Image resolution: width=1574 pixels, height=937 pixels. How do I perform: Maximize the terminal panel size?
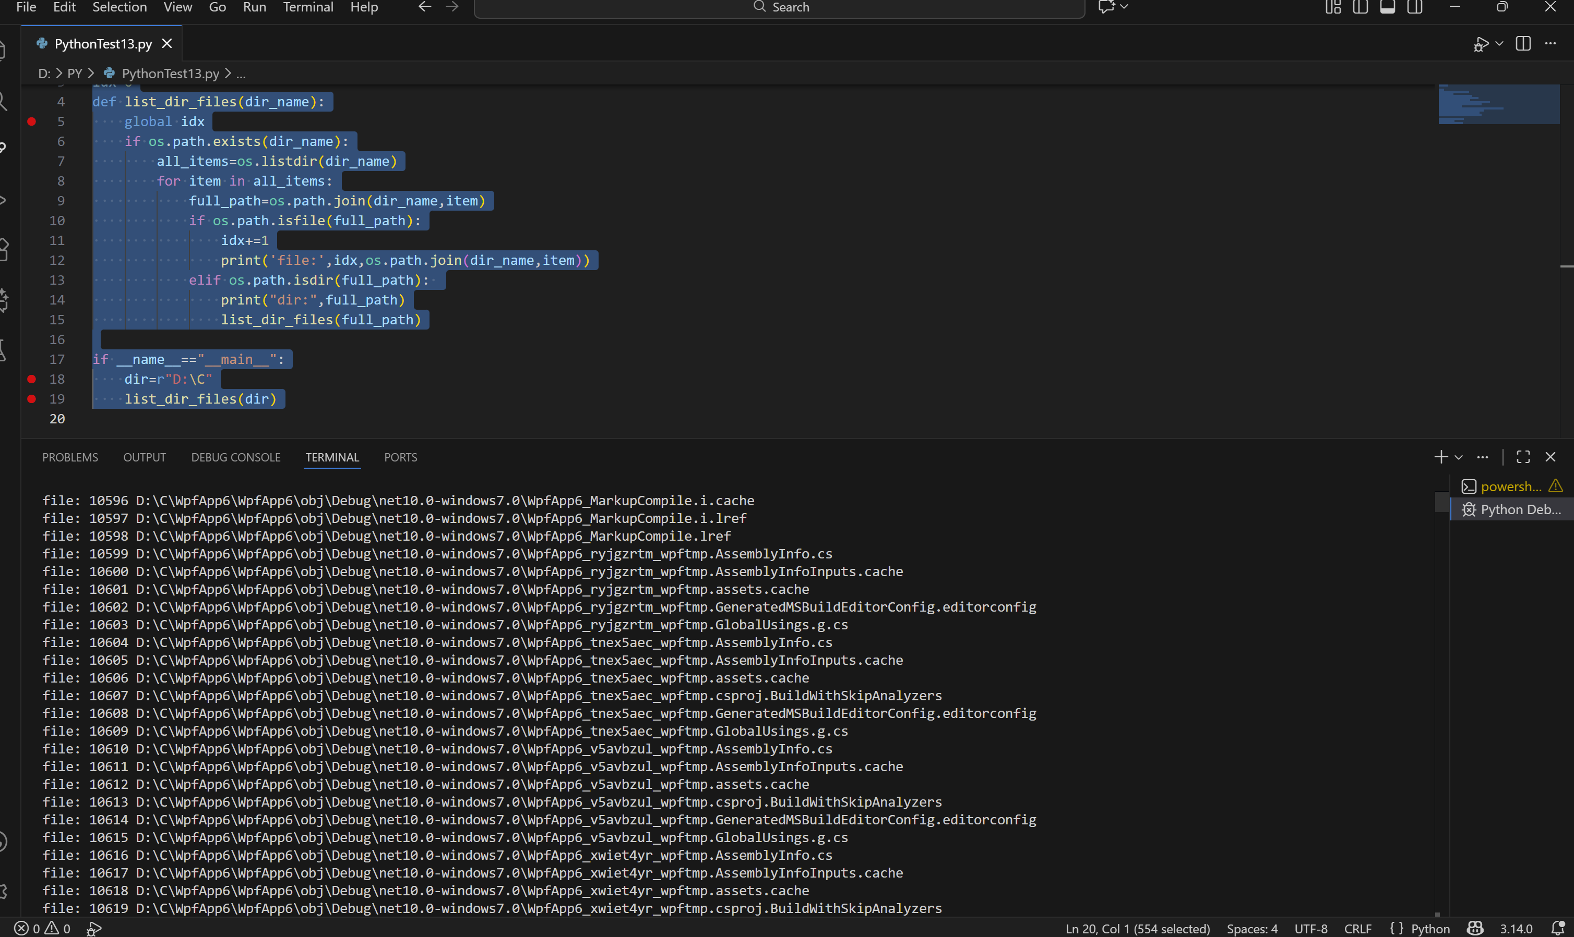pos(1523,457)
